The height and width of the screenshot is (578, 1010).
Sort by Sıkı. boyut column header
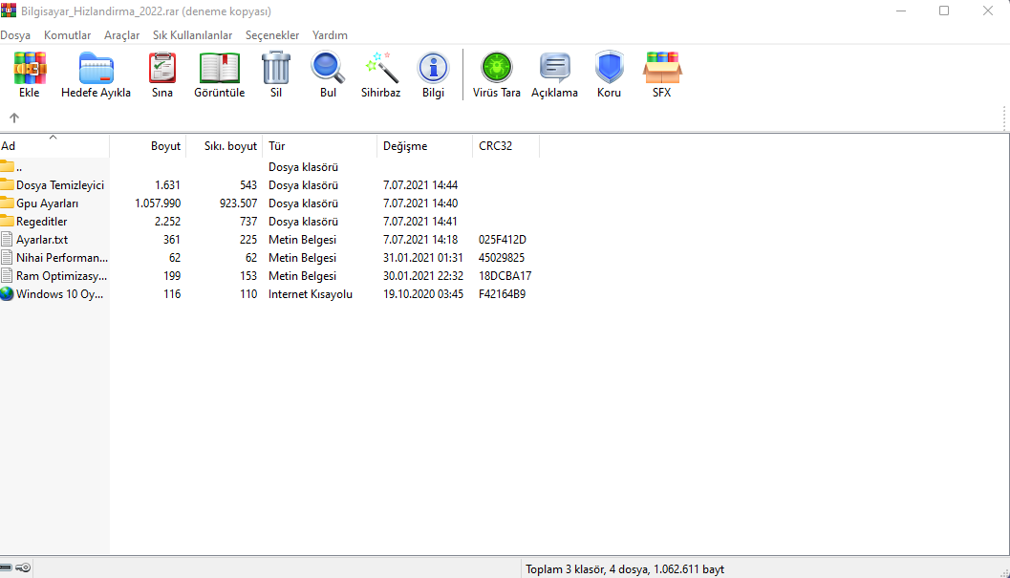tap(225, 145)
